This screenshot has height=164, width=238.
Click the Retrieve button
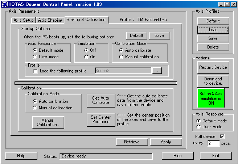(132, 142)
